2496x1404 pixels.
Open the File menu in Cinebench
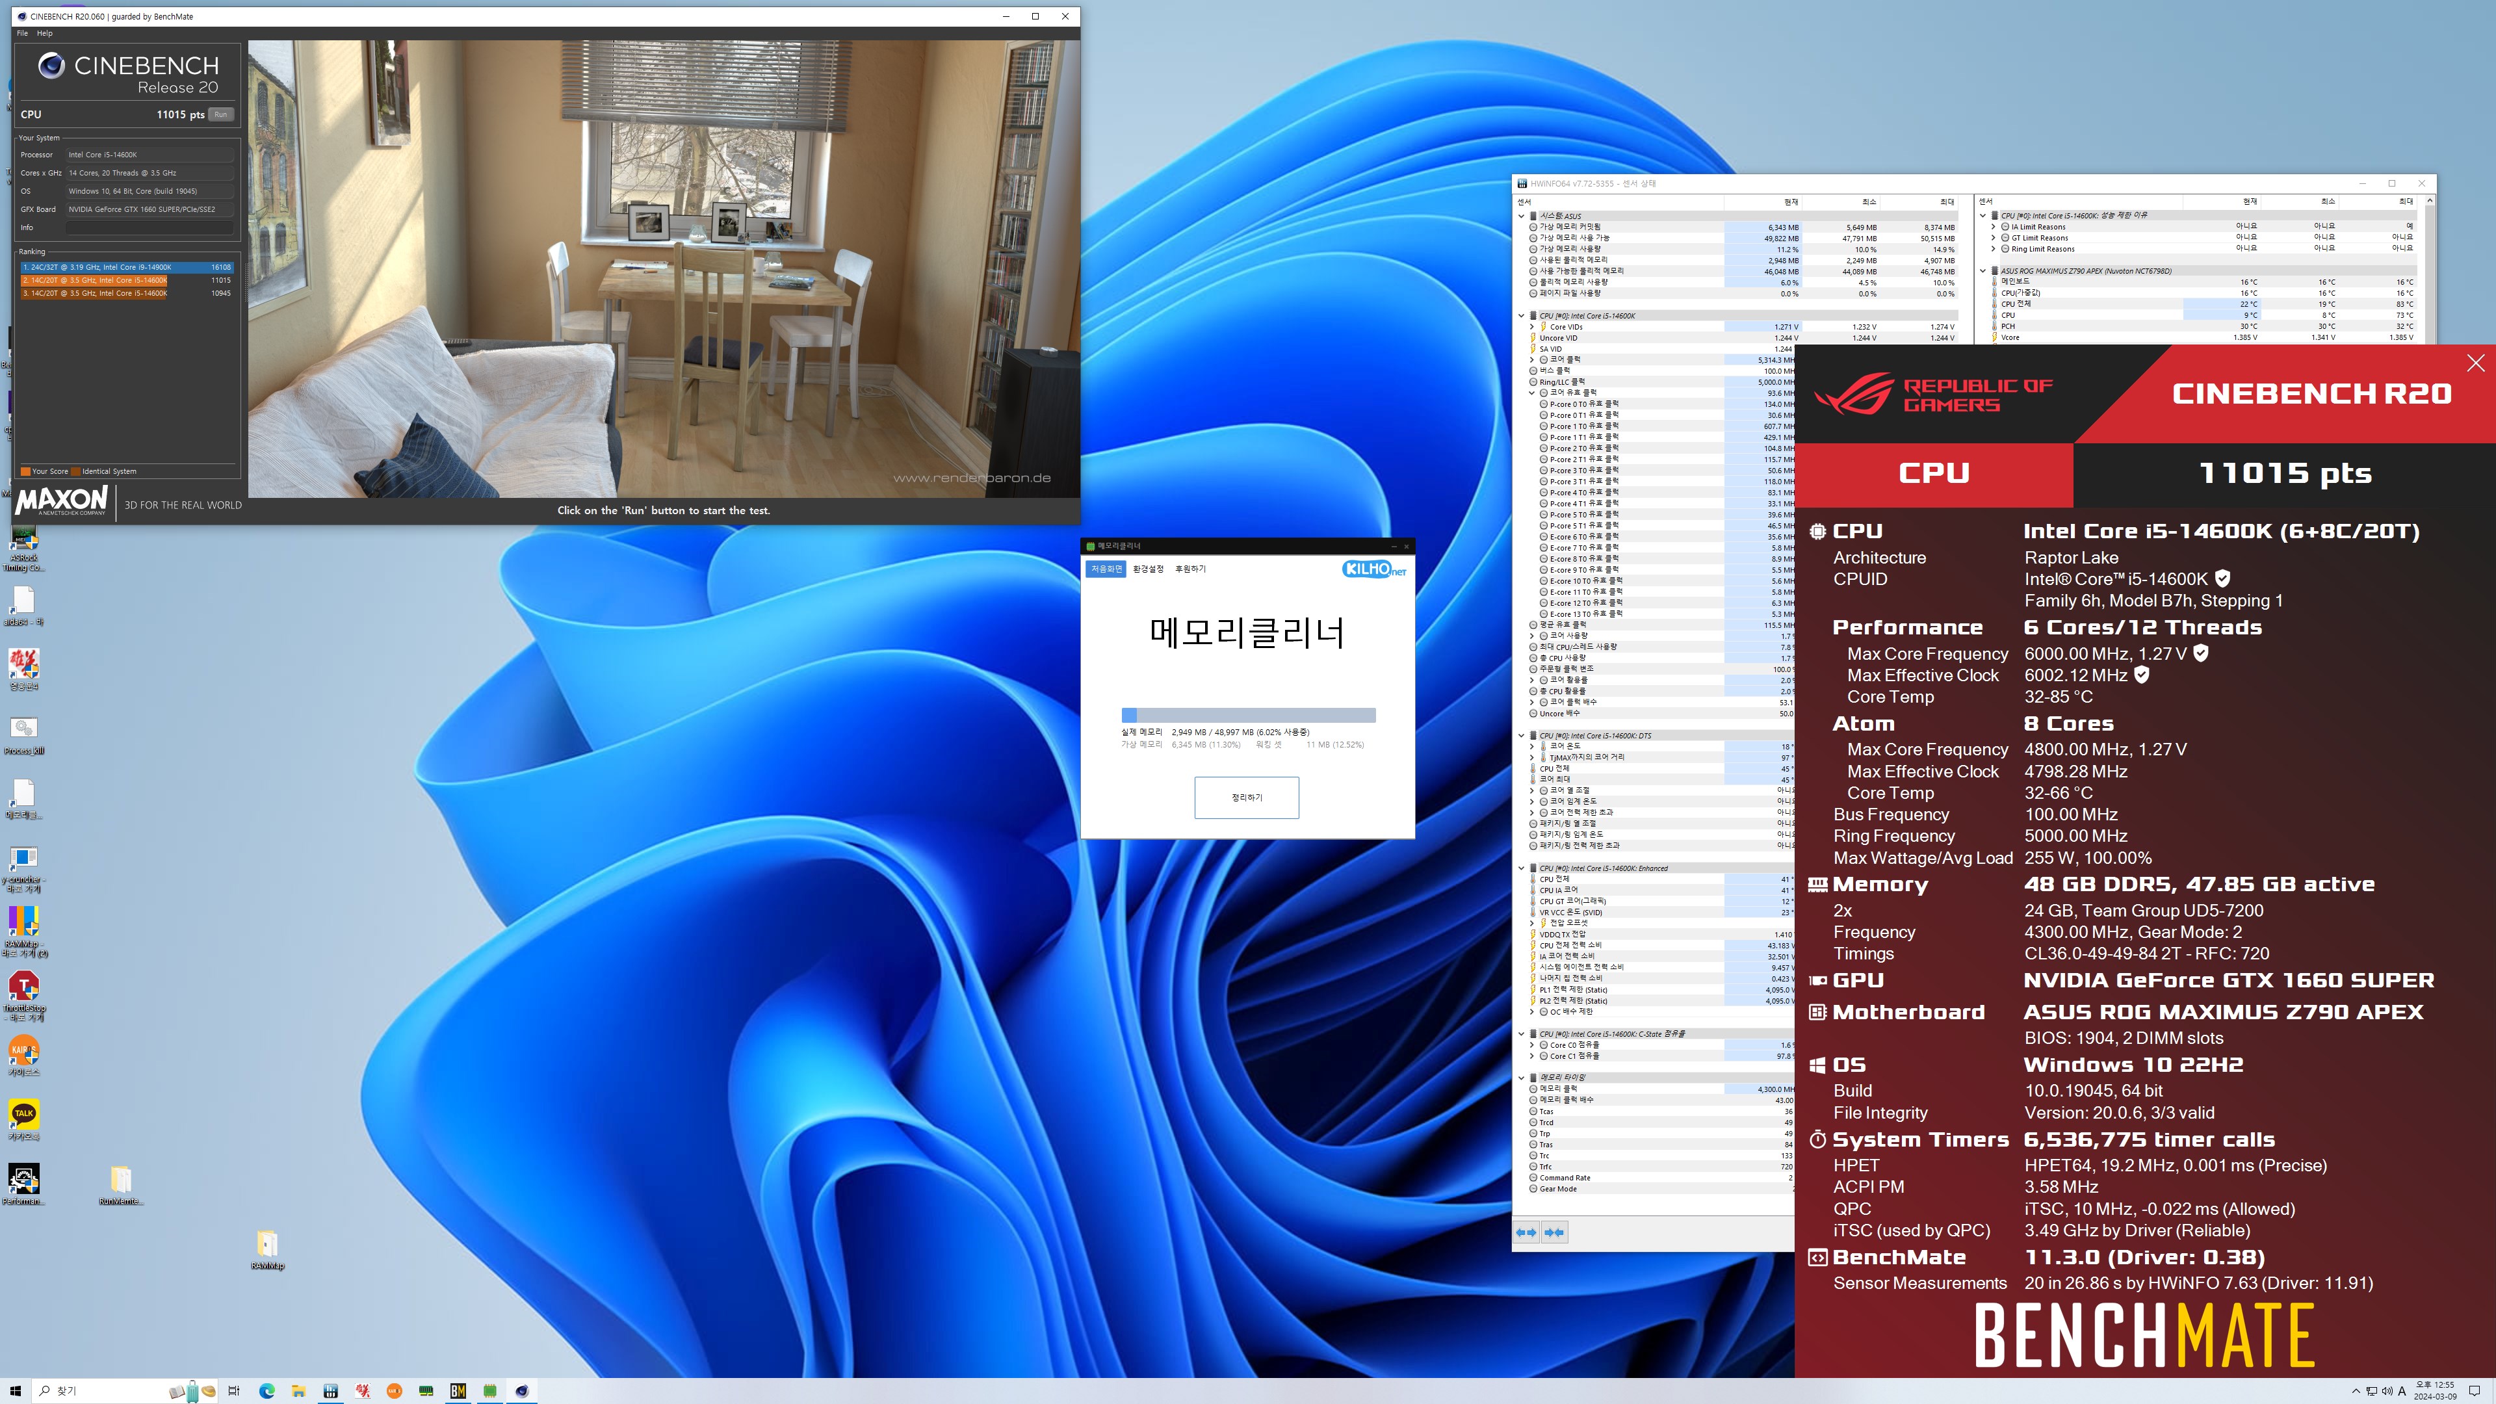click(x=22, y=33)
